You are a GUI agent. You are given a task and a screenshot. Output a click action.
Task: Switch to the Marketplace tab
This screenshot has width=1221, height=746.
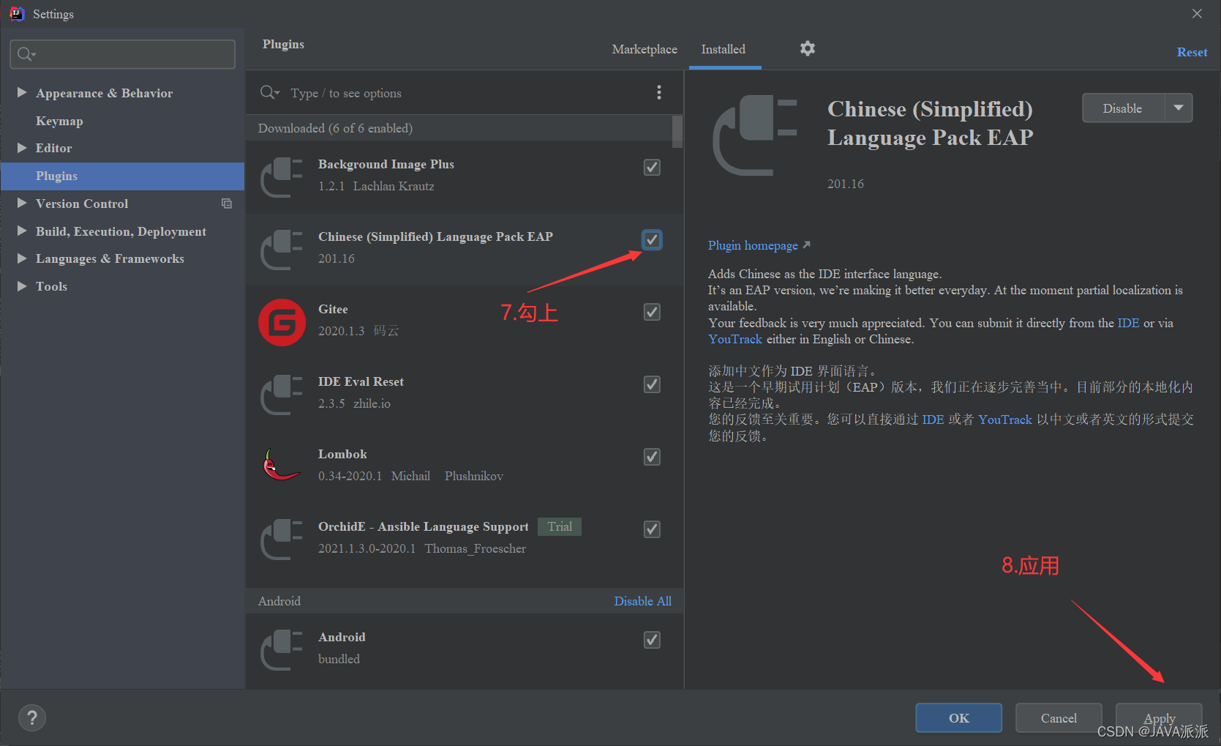pyautogui.click(x=645, y=49)
